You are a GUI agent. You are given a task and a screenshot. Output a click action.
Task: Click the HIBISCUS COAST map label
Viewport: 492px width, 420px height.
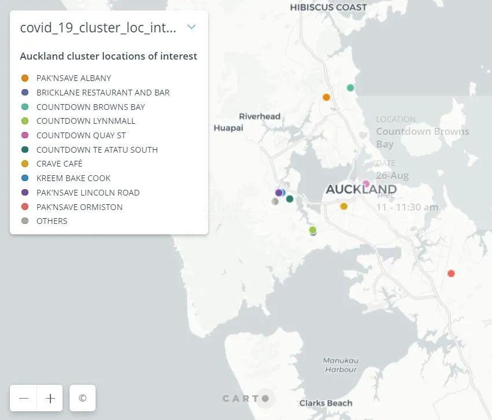click(328, 8)
